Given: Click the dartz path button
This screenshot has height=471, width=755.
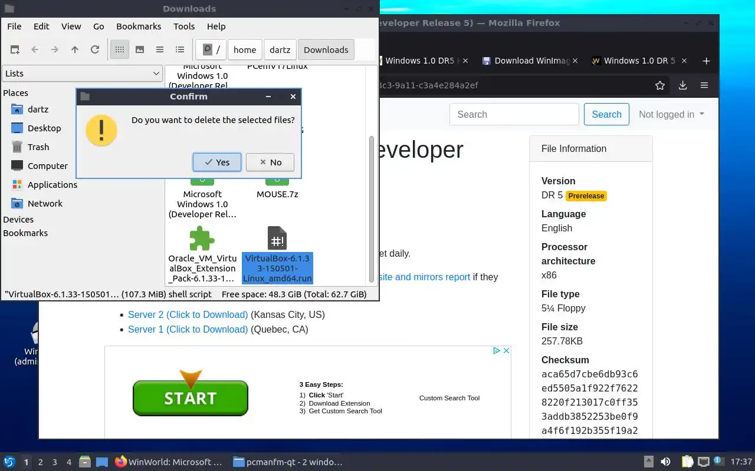Looking at the screenshot, I should coord(280,49).
